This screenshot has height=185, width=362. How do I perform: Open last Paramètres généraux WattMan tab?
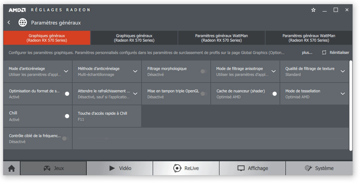click(309, 38)
